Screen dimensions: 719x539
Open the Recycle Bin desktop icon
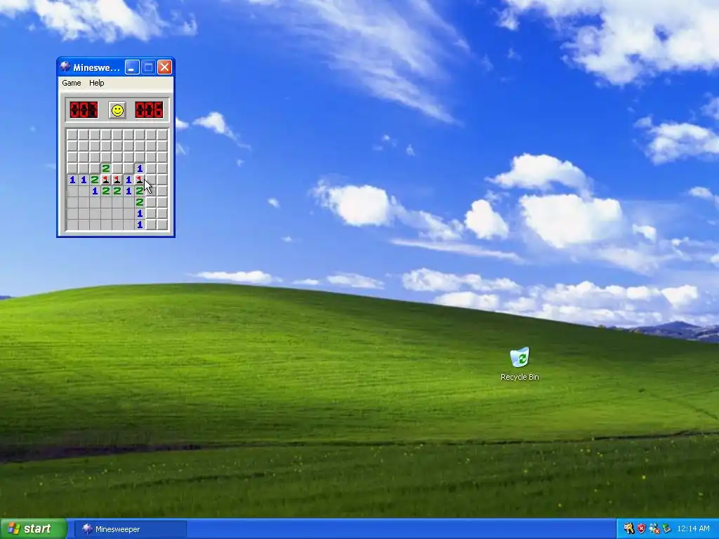coord(520,364)
